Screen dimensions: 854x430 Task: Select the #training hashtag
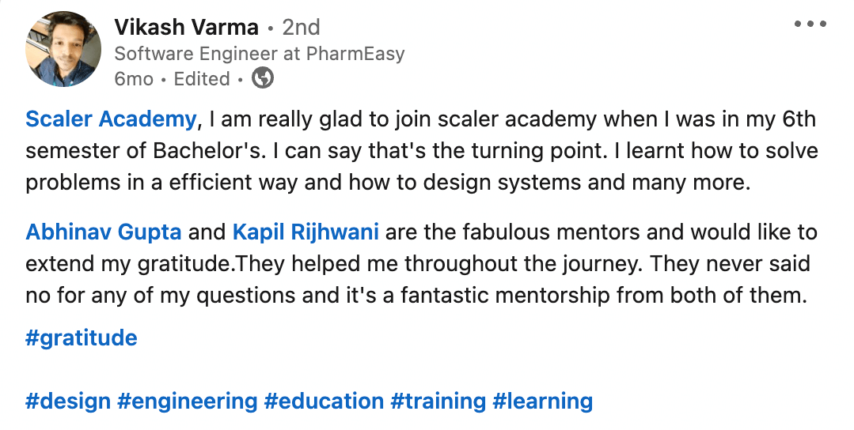(x=438, y=401)
